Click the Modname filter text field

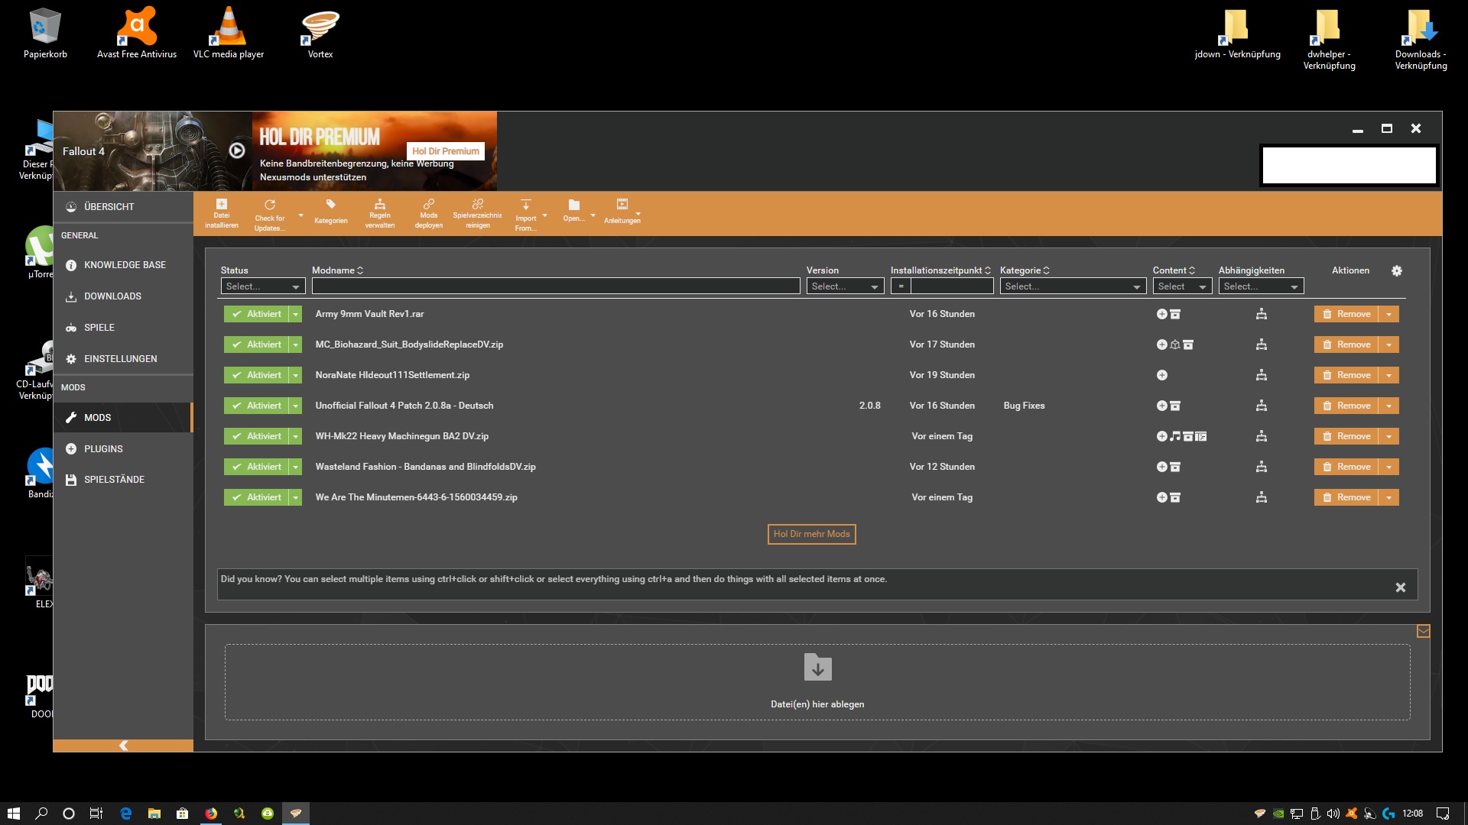(x=555, y=286)
